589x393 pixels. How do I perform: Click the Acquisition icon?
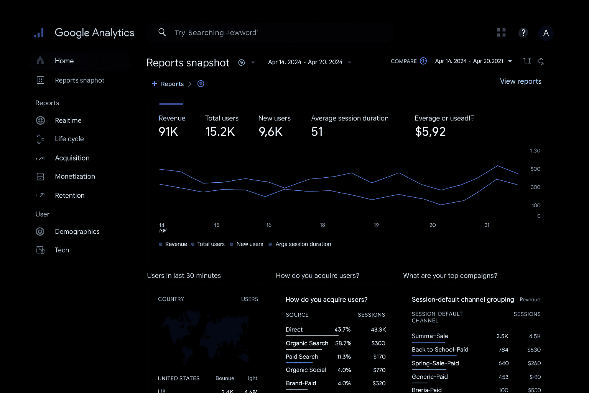pos(40,158)
